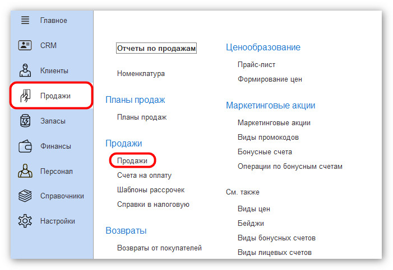Image resolution: width=393 pixels, height=270 pixels.
Task: Click the Клиенты person icon
Action: coord(25,70)
